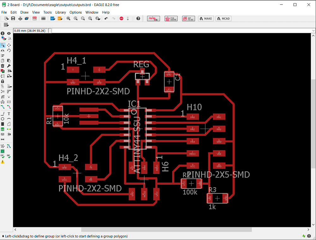Select the Mirror tool
The width and height of the screenshot is (316, 240).
3,50
